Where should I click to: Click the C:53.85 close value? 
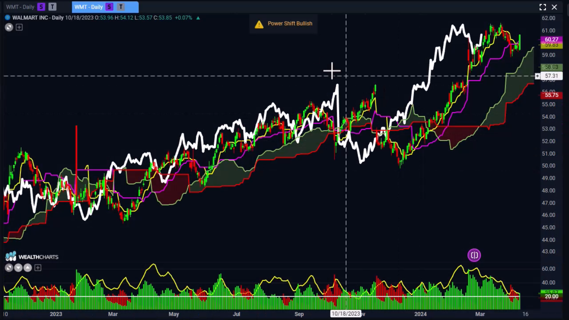(x=163, y=18)
